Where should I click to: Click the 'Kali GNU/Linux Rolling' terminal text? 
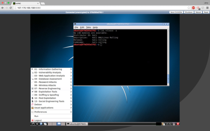pyautogui.click(x=105, y=37)
